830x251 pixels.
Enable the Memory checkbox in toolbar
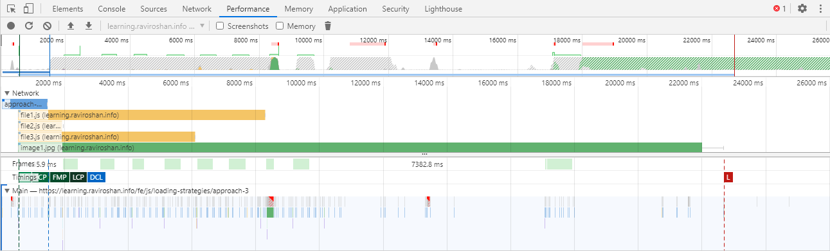[x=280, y=26]
